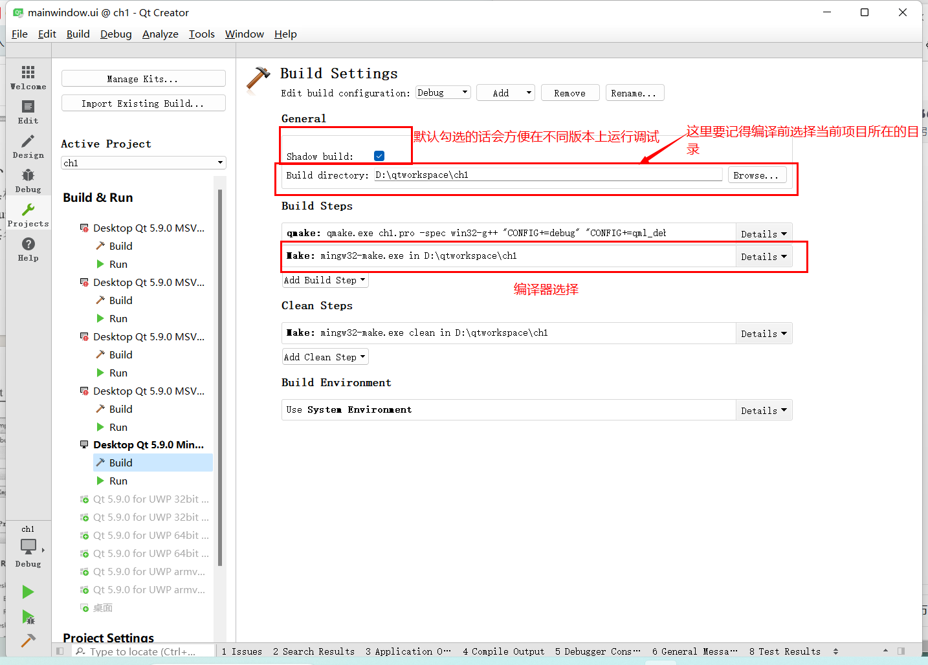Click the Manage Kits button
This screenshot has height=665, width=928.
tap(143, 78)
